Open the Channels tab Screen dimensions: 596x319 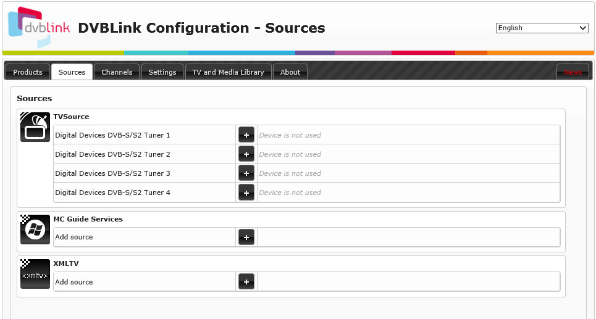tap(117, 72)
